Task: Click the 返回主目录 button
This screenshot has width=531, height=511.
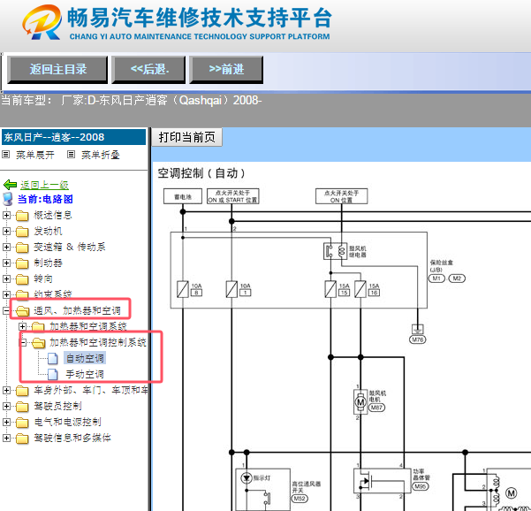Action: [57, 70]
